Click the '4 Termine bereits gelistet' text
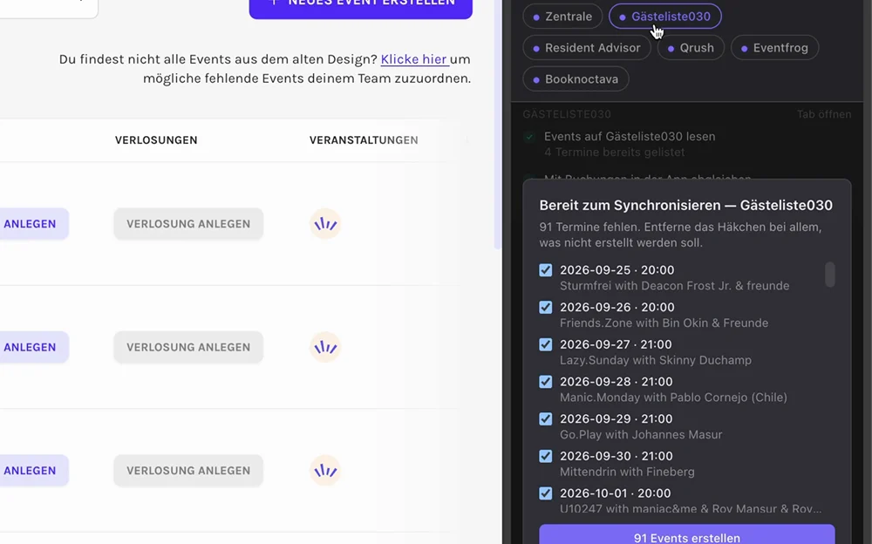 tap(615, 153)
